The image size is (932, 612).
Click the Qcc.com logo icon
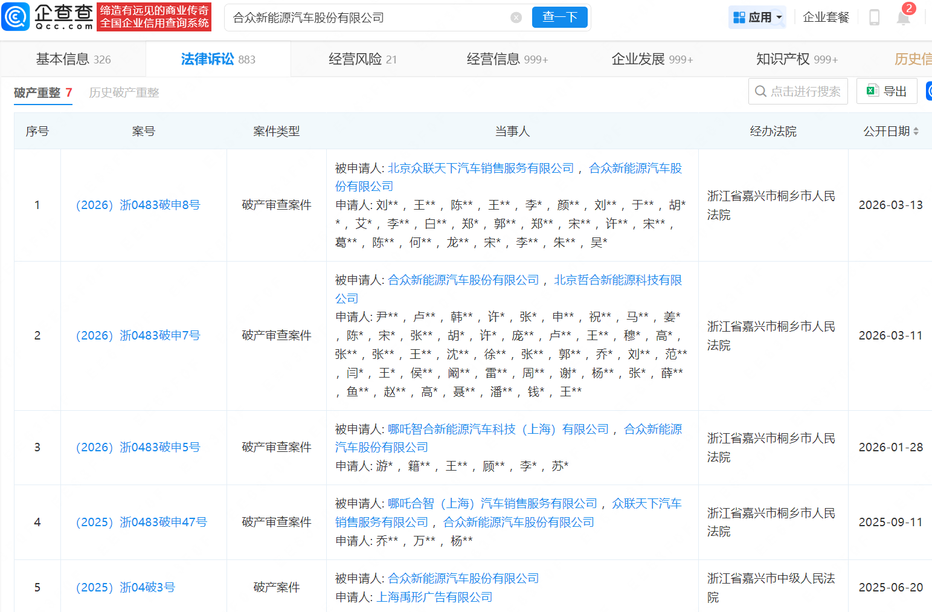pyautogui.click(x=16, y=17)
